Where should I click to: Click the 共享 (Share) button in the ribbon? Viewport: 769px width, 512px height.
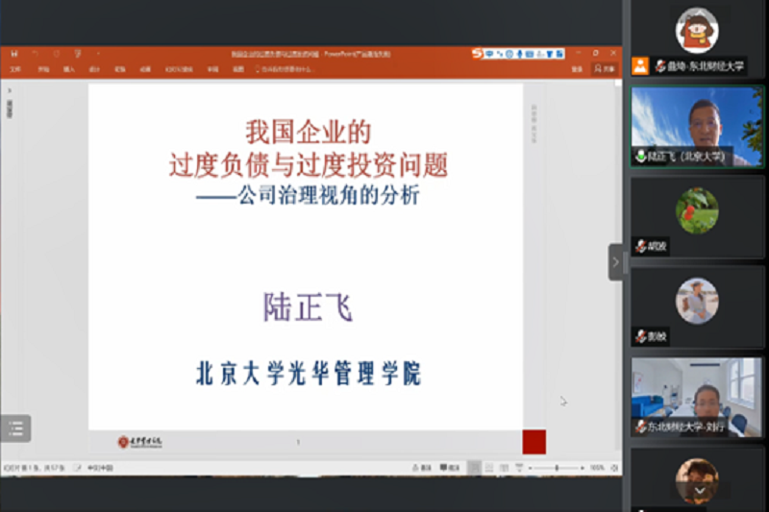605,69
